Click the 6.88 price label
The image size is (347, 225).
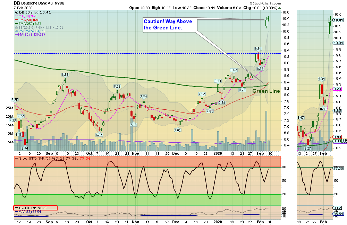(x=19, y=134)
